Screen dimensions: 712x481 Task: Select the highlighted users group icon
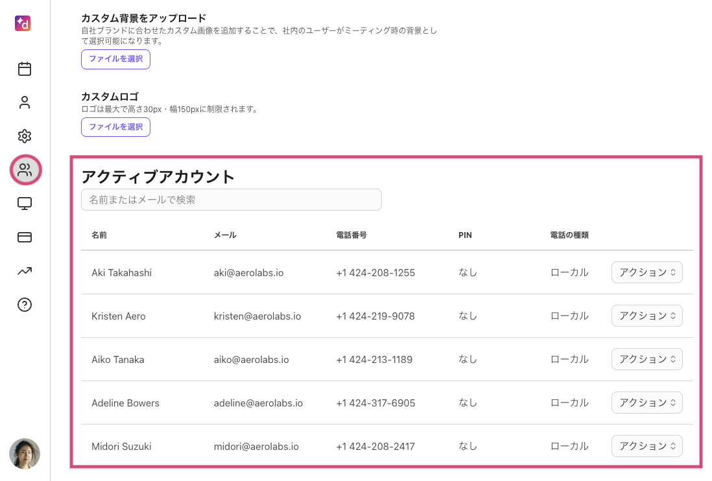pyautogui.click(x=25, y=170)
